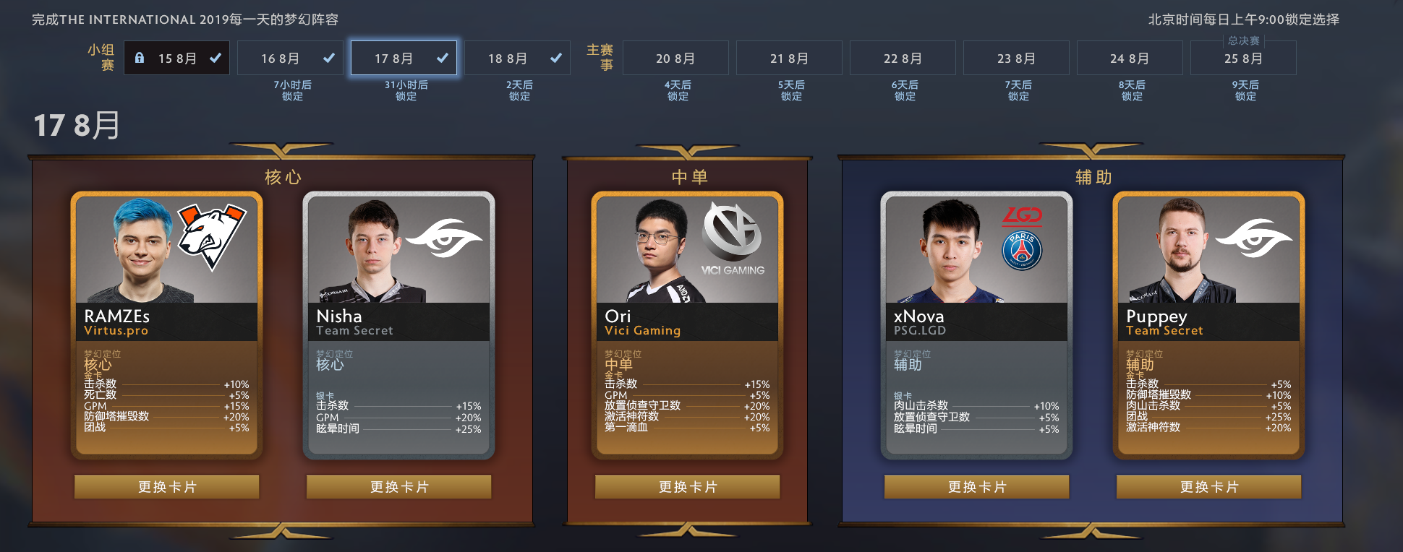Image resolution: width=1403 pixels, height=552 pixels.
Task: Click the lock icon on 15 8月 tab
Action: (x=140, y=58)
